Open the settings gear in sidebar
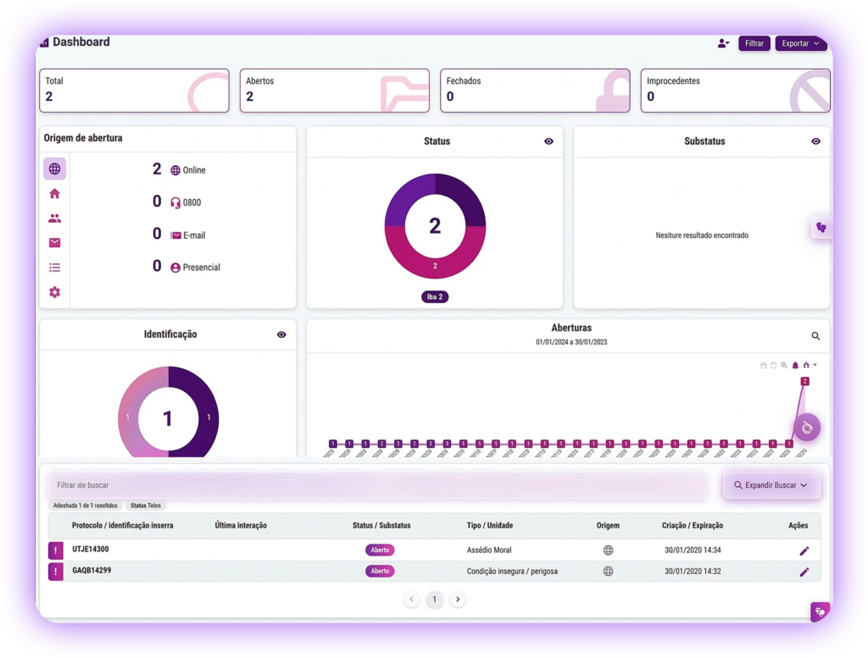 [54, 292]
